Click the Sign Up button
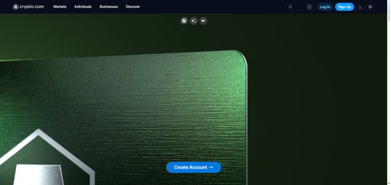This screenshot has height=185, width=391. (344, 7)
